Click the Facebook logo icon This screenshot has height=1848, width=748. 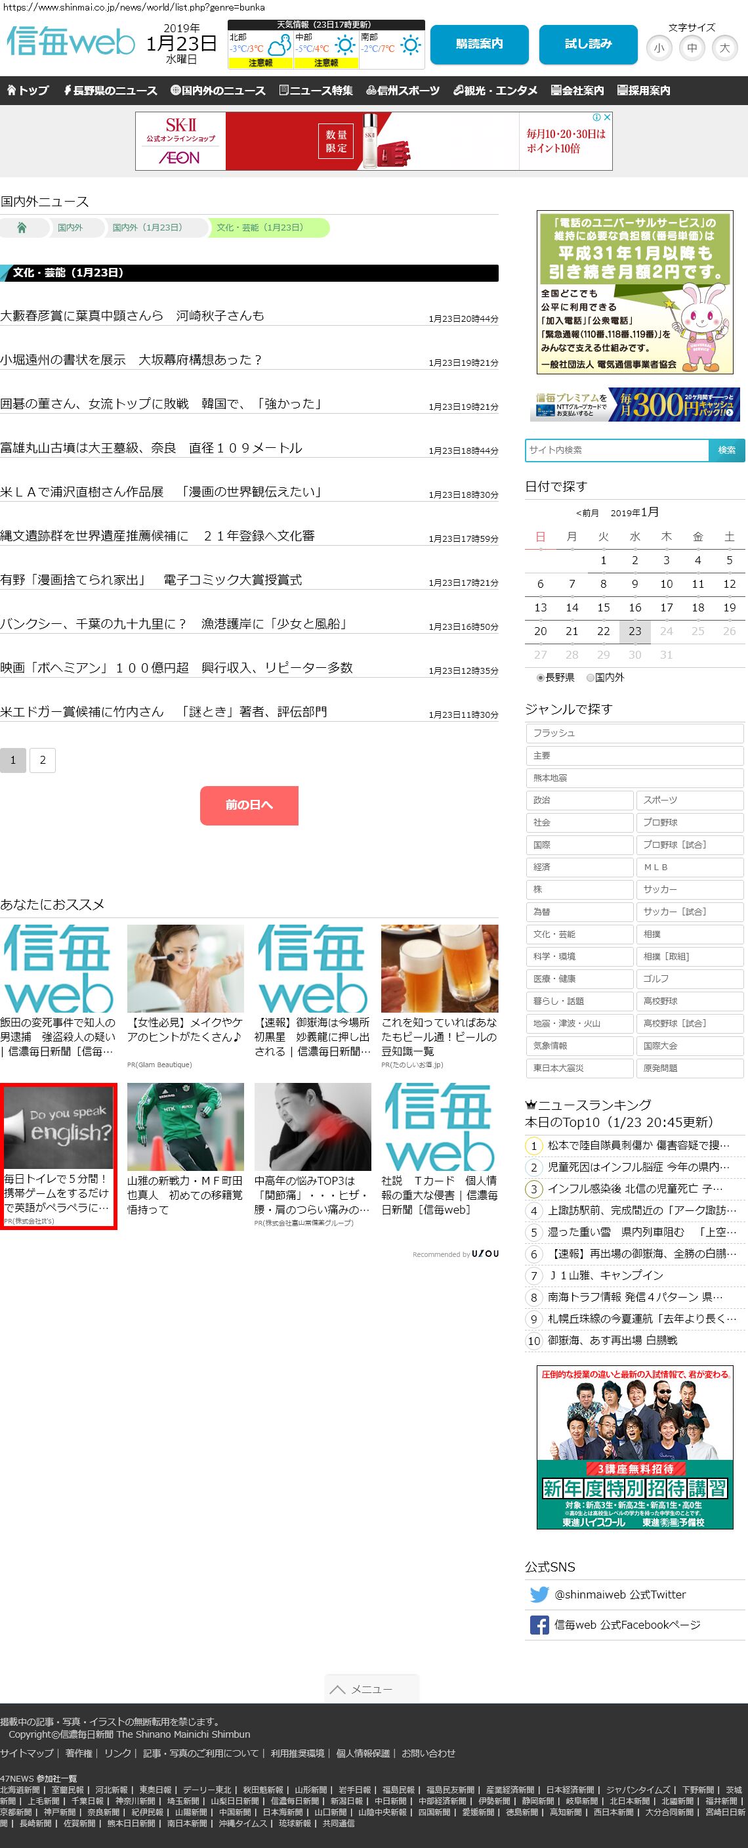(539, 1625)
